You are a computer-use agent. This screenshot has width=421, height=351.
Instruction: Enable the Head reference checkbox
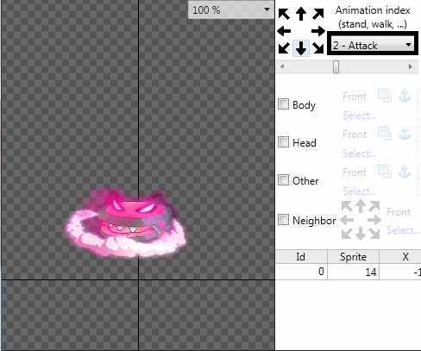click(x=283, y=141)
